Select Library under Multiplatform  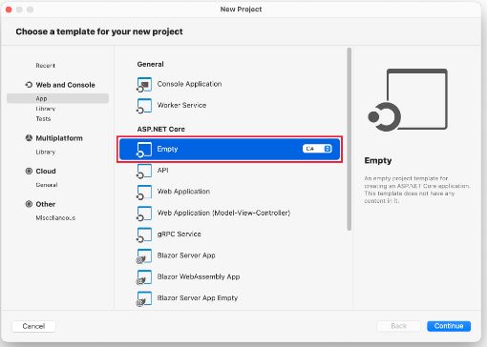coord(46,152)
